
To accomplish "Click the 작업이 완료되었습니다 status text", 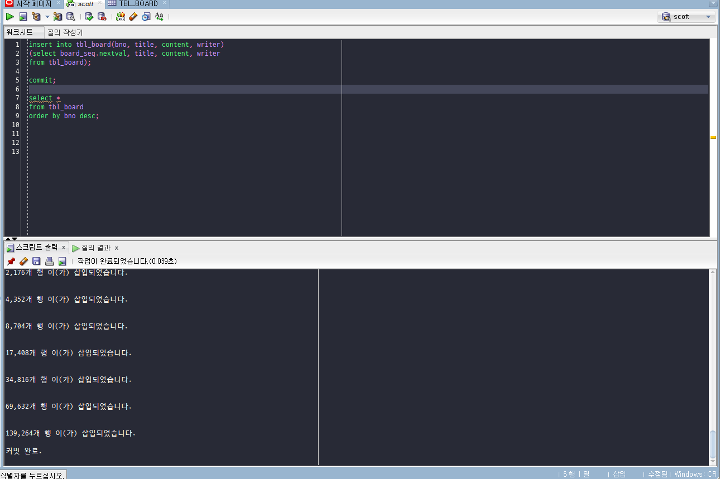I will tap(127, 261).
